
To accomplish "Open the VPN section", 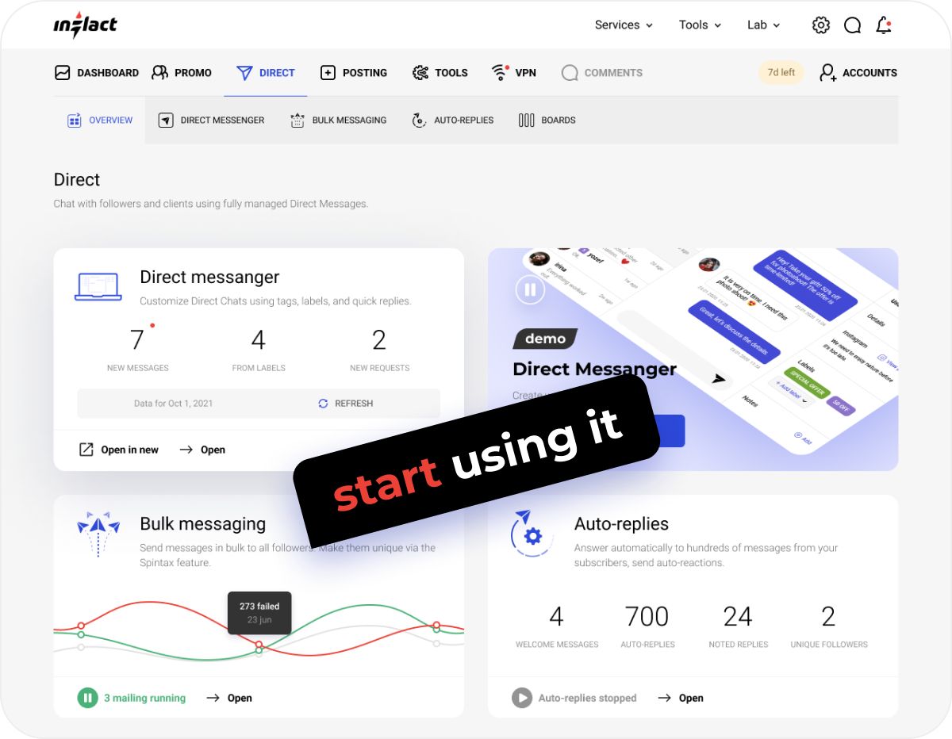I will tap(514, 72).
